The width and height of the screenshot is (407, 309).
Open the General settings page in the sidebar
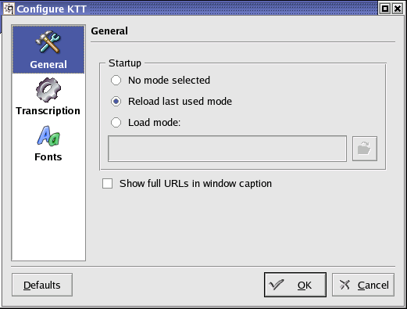pyautogui.click(x=48, y=49)
